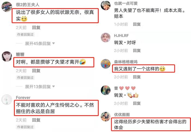Reply to 蕾's 转发 comment
This screenshot has height=132, width=191.
coord(137,103)
